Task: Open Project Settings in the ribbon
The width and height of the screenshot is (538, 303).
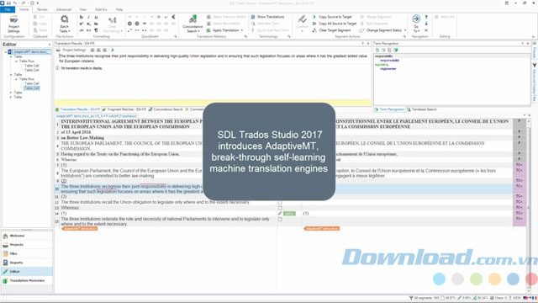Action: pos(13,24)
